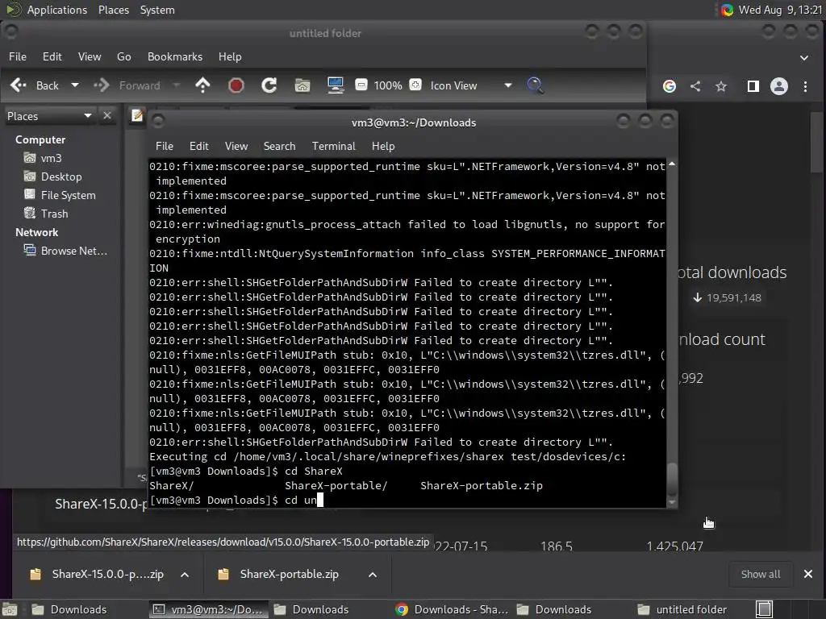Open ShareX-15.0.0-p....zip download item
Image resolution: width=826 pixels, height=619 pixels.
98,574
